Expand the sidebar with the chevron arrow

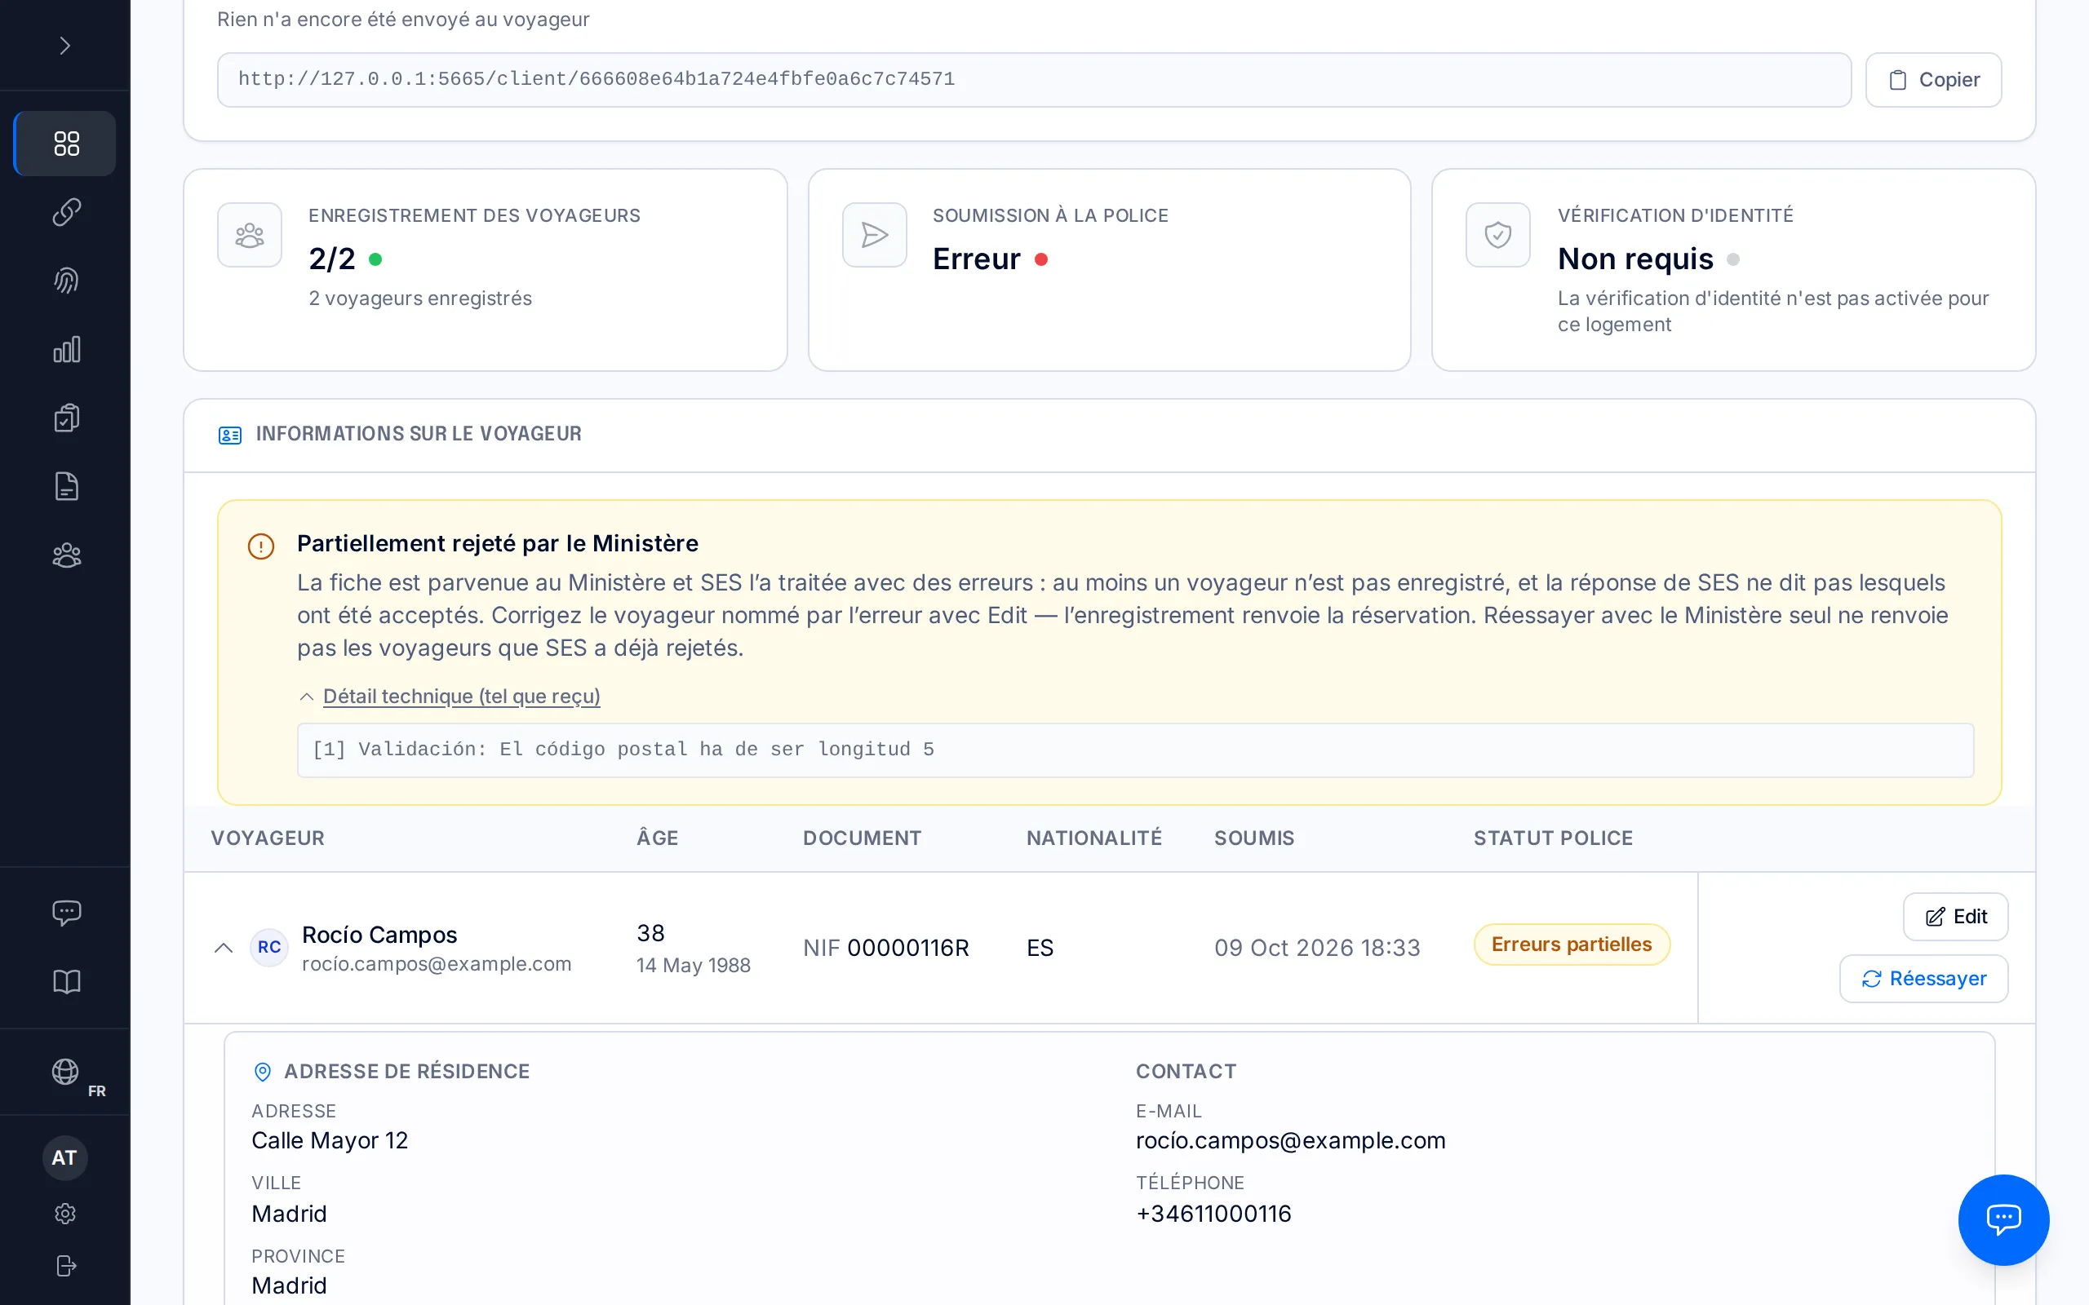click(x=65, y=46)
